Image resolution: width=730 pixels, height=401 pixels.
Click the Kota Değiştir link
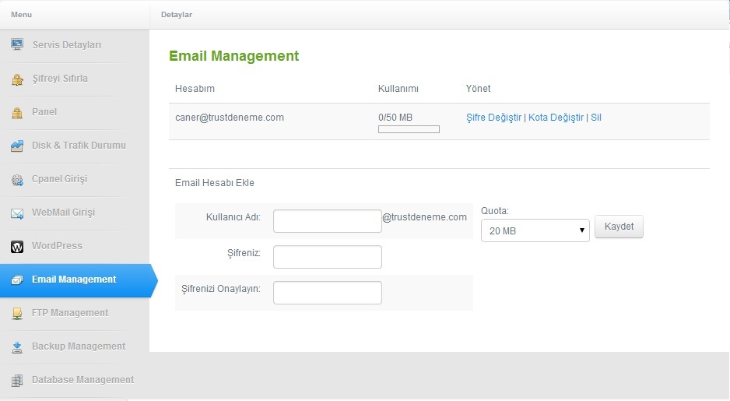pyautogui.click(x=556, y=118)
